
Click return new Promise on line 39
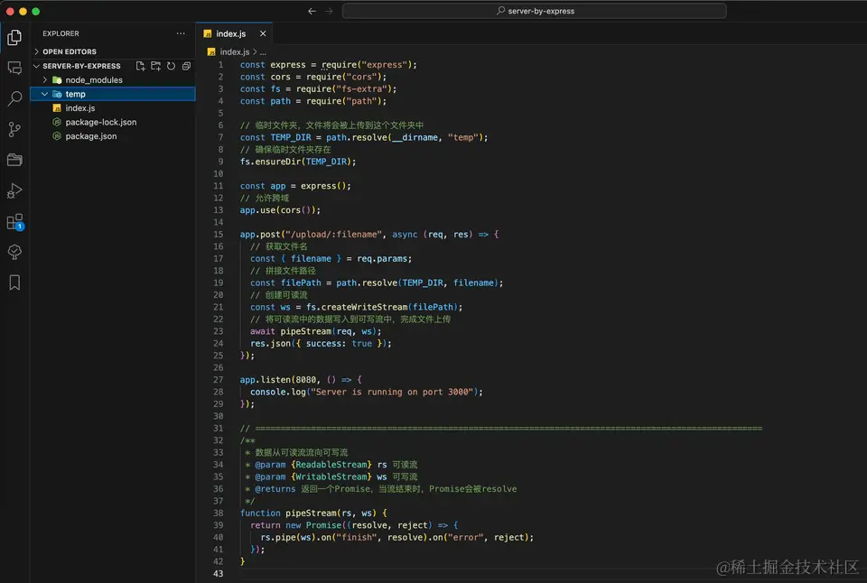296,525
